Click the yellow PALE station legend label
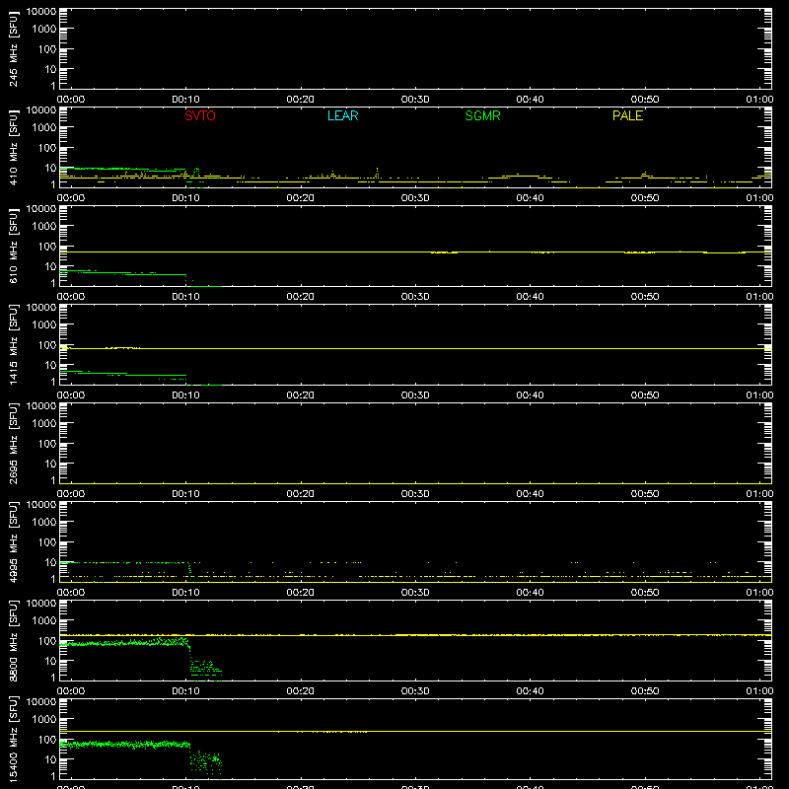789x789 pixels. (627, 115)
